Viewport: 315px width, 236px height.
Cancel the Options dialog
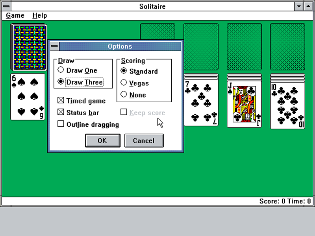(x=144, y=140)
